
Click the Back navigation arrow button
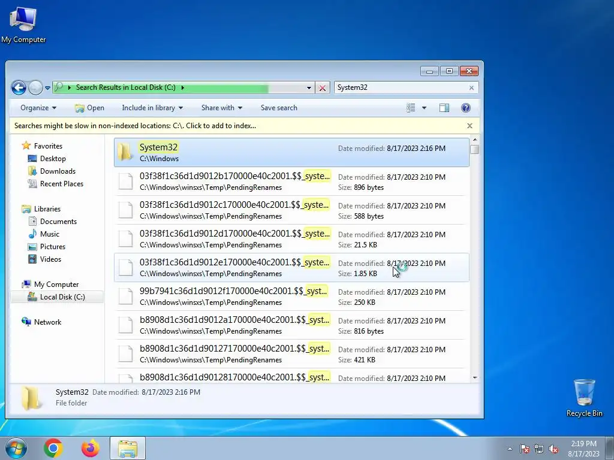pyautogui.click(x=19, y=87)
